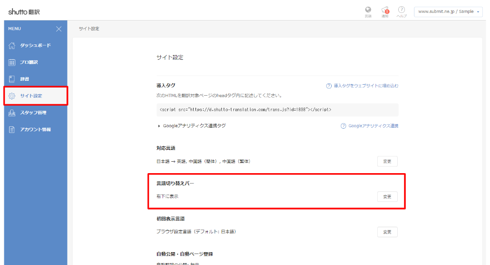Click help icon beside 導入タグをウェブサイトに埋め込む

coord(329,86)
